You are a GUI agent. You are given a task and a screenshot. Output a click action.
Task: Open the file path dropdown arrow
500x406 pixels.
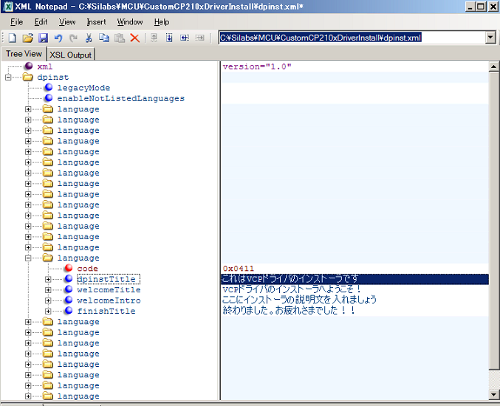(490, 38)
